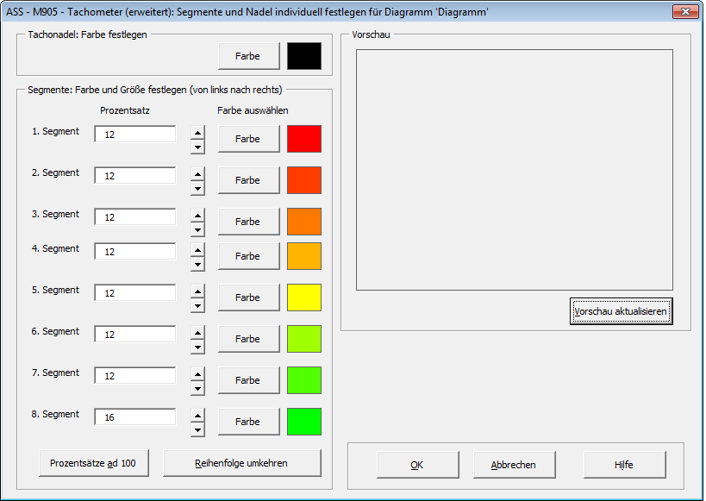The height and width of the screenshot is (501, 706).
Task: Click the bright green 8. Segment swatch
Action: pyautogui.click(x=303, y=422)
